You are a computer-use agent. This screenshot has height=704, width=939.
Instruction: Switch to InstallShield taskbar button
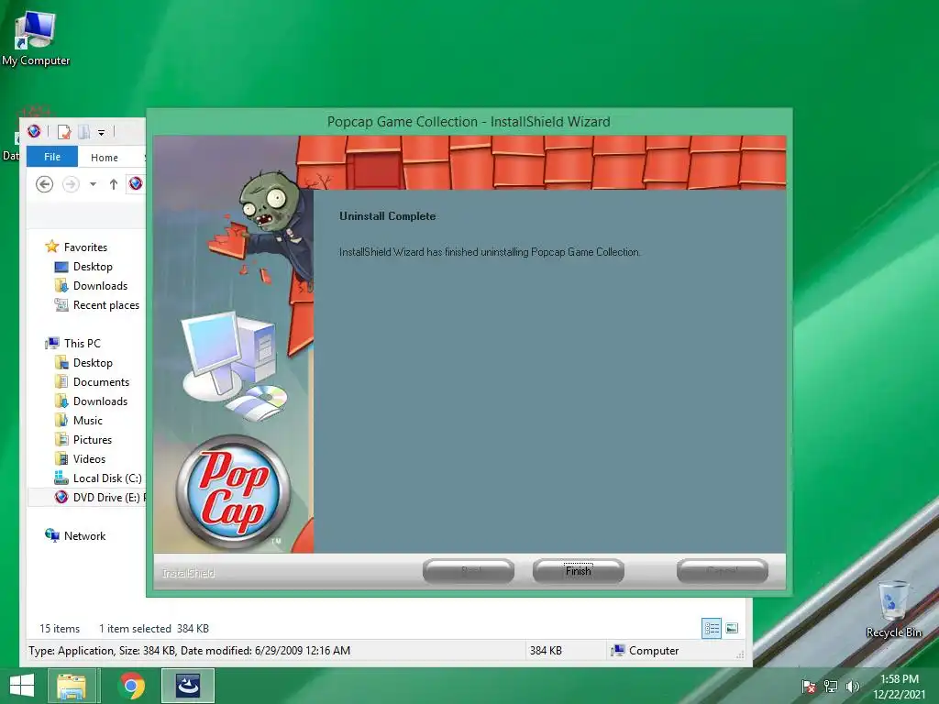pyautogui.click(x=187, y=686)
